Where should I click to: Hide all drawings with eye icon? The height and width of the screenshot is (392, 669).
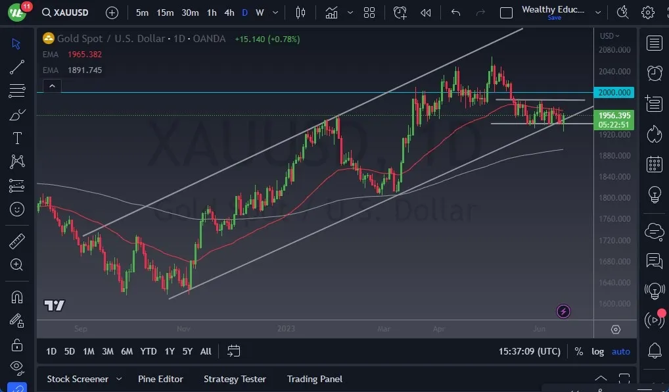pyautogui.click(x=17, y=367)
